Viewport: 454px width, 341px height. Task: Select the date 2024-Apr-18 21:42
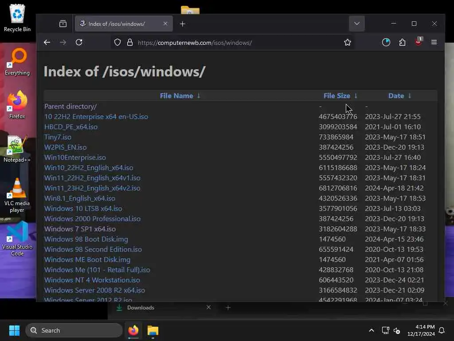394,188
